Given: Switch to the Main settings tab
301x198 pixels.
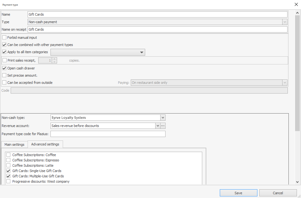Looking at the screenshot, I should 14,145.
